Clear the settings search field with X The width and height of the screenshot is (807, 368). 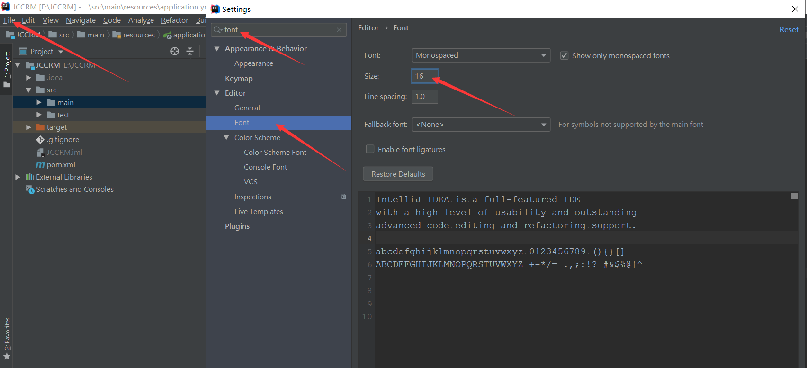[x=339, y=30]
